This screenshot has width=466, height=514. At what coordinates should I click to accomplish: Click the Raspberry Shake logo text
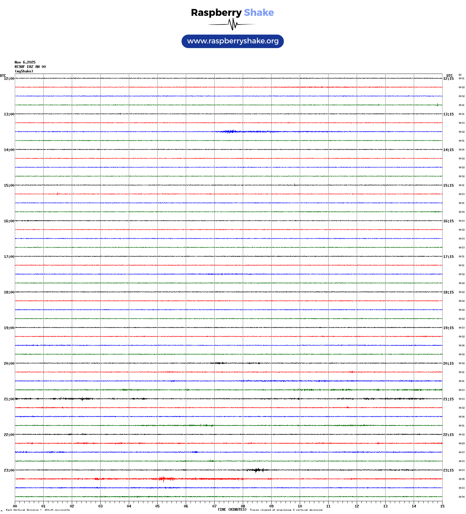(x=232, y=12)
